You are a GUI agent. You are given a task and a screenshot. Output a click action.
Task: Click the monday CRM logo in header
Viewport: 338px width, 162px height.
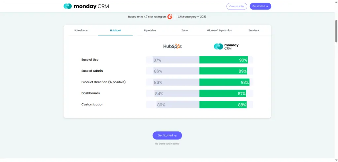[x=86, y=6]
